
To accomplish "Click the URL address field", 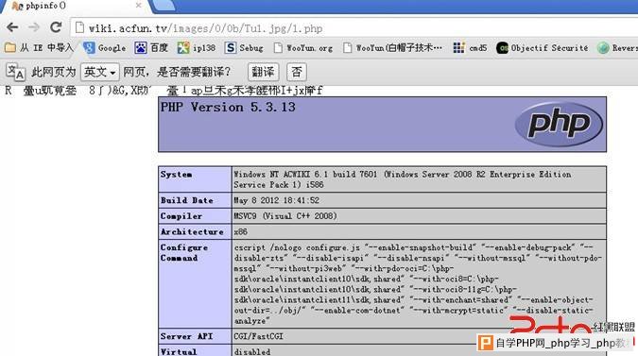I will click(354, 28).
